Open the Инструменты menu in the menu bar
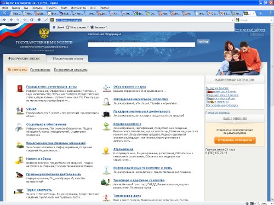Screen dimensions: 274x205 78,8
